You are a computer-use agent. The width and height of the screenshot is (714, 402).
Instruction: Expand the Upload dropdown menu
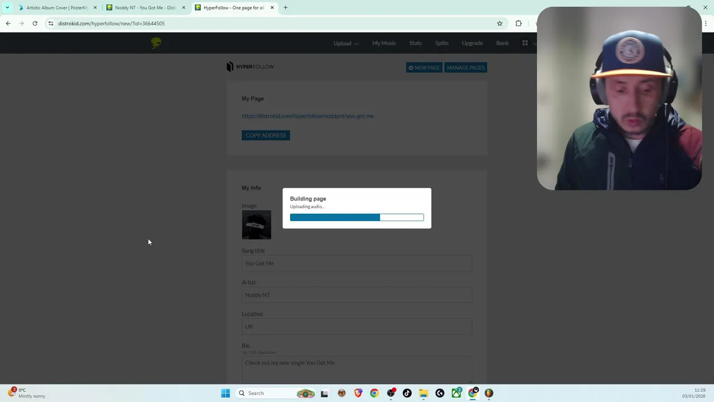tap(346, 43)
